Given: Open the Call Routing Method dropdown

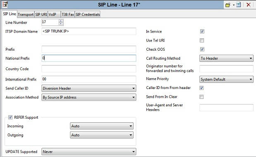Looking at the screenshot, I should 226,59.
